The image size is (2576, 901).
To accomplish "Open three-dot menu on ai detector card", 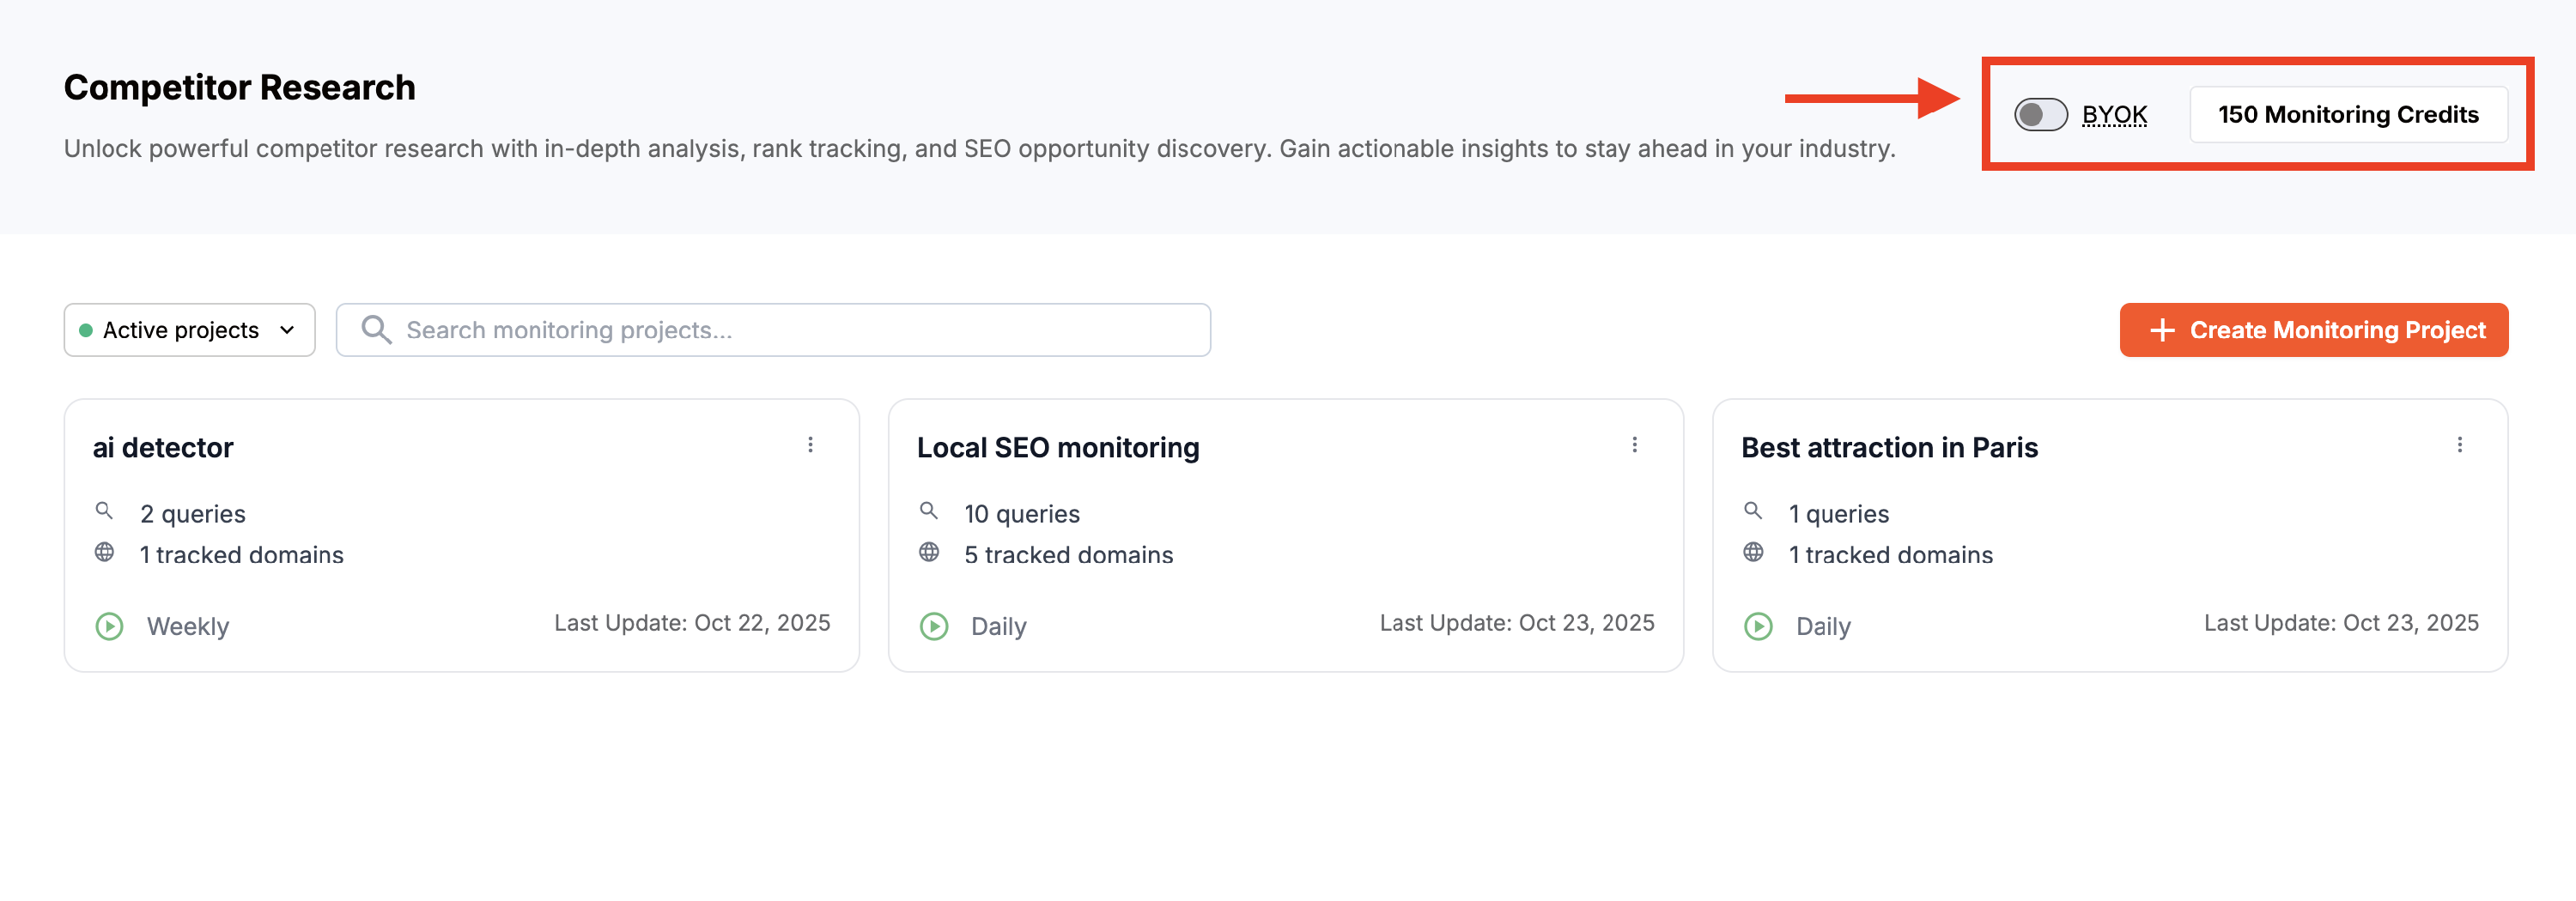I will 810,445.
